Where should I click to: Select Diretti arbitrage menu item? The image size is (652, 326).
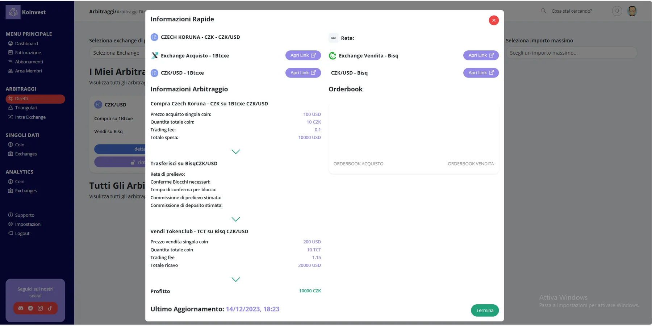point(35,99)
